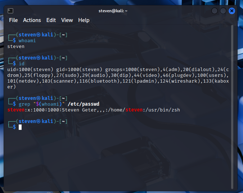Open the Actions menu
The image size is (243, 193).
point(32,20)
